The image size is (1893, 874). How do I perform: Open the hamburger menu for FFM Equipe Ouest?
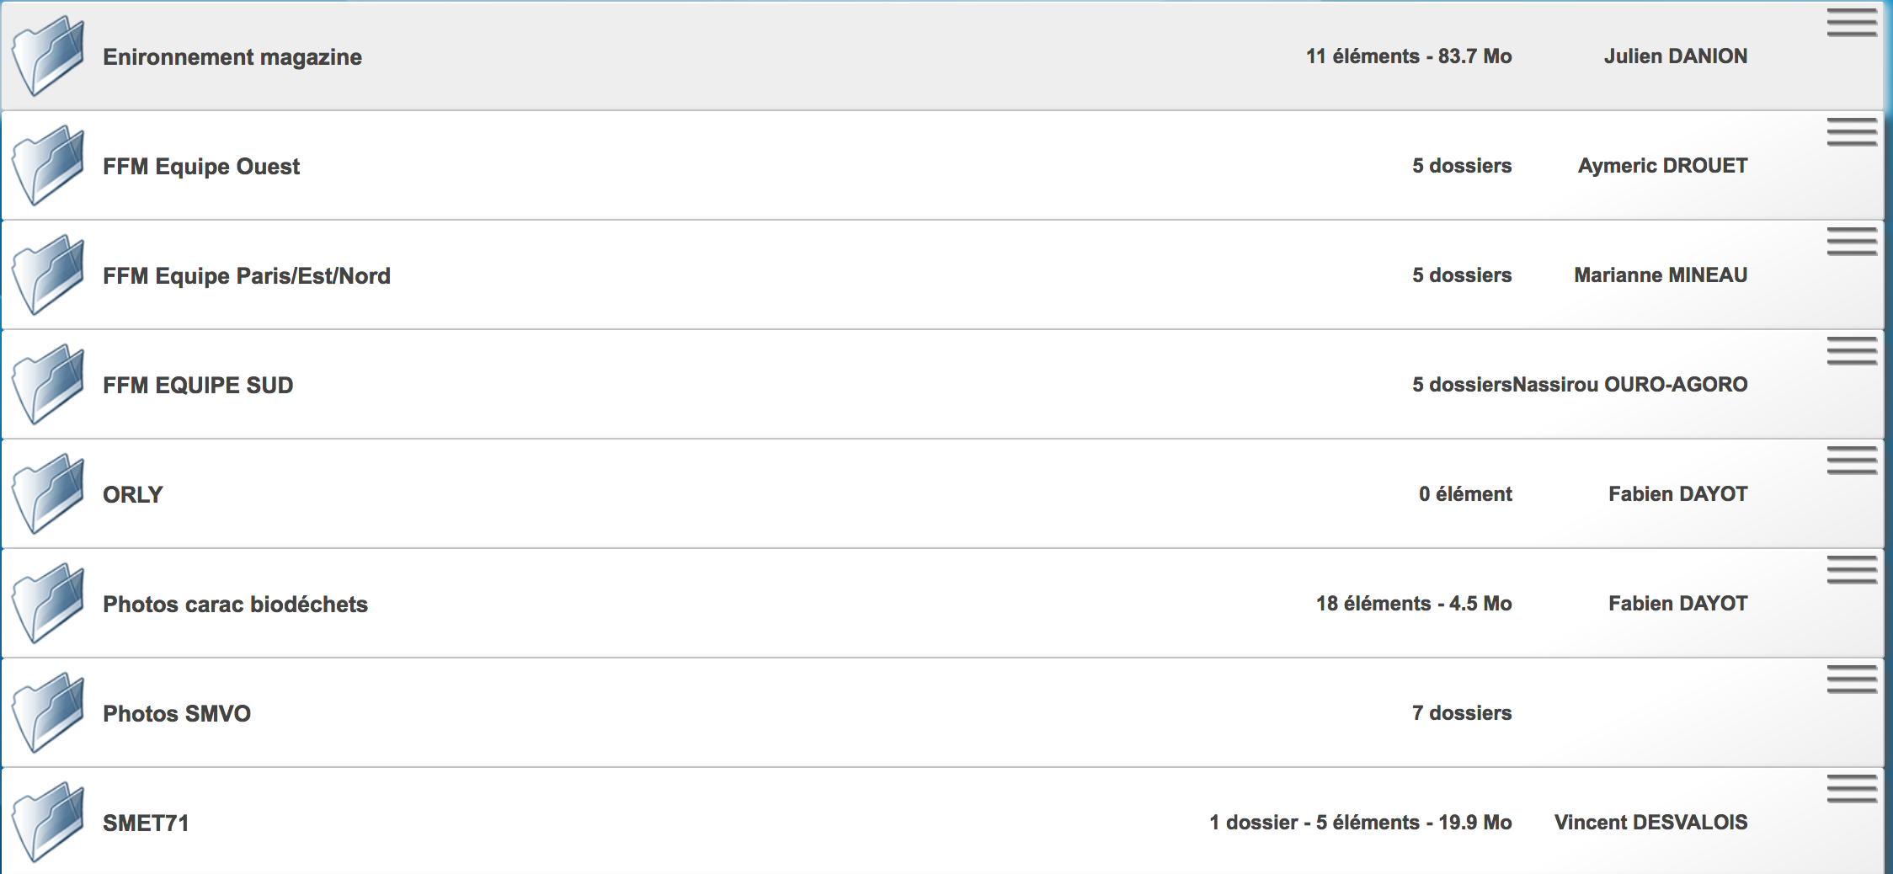click(1851, 132)
